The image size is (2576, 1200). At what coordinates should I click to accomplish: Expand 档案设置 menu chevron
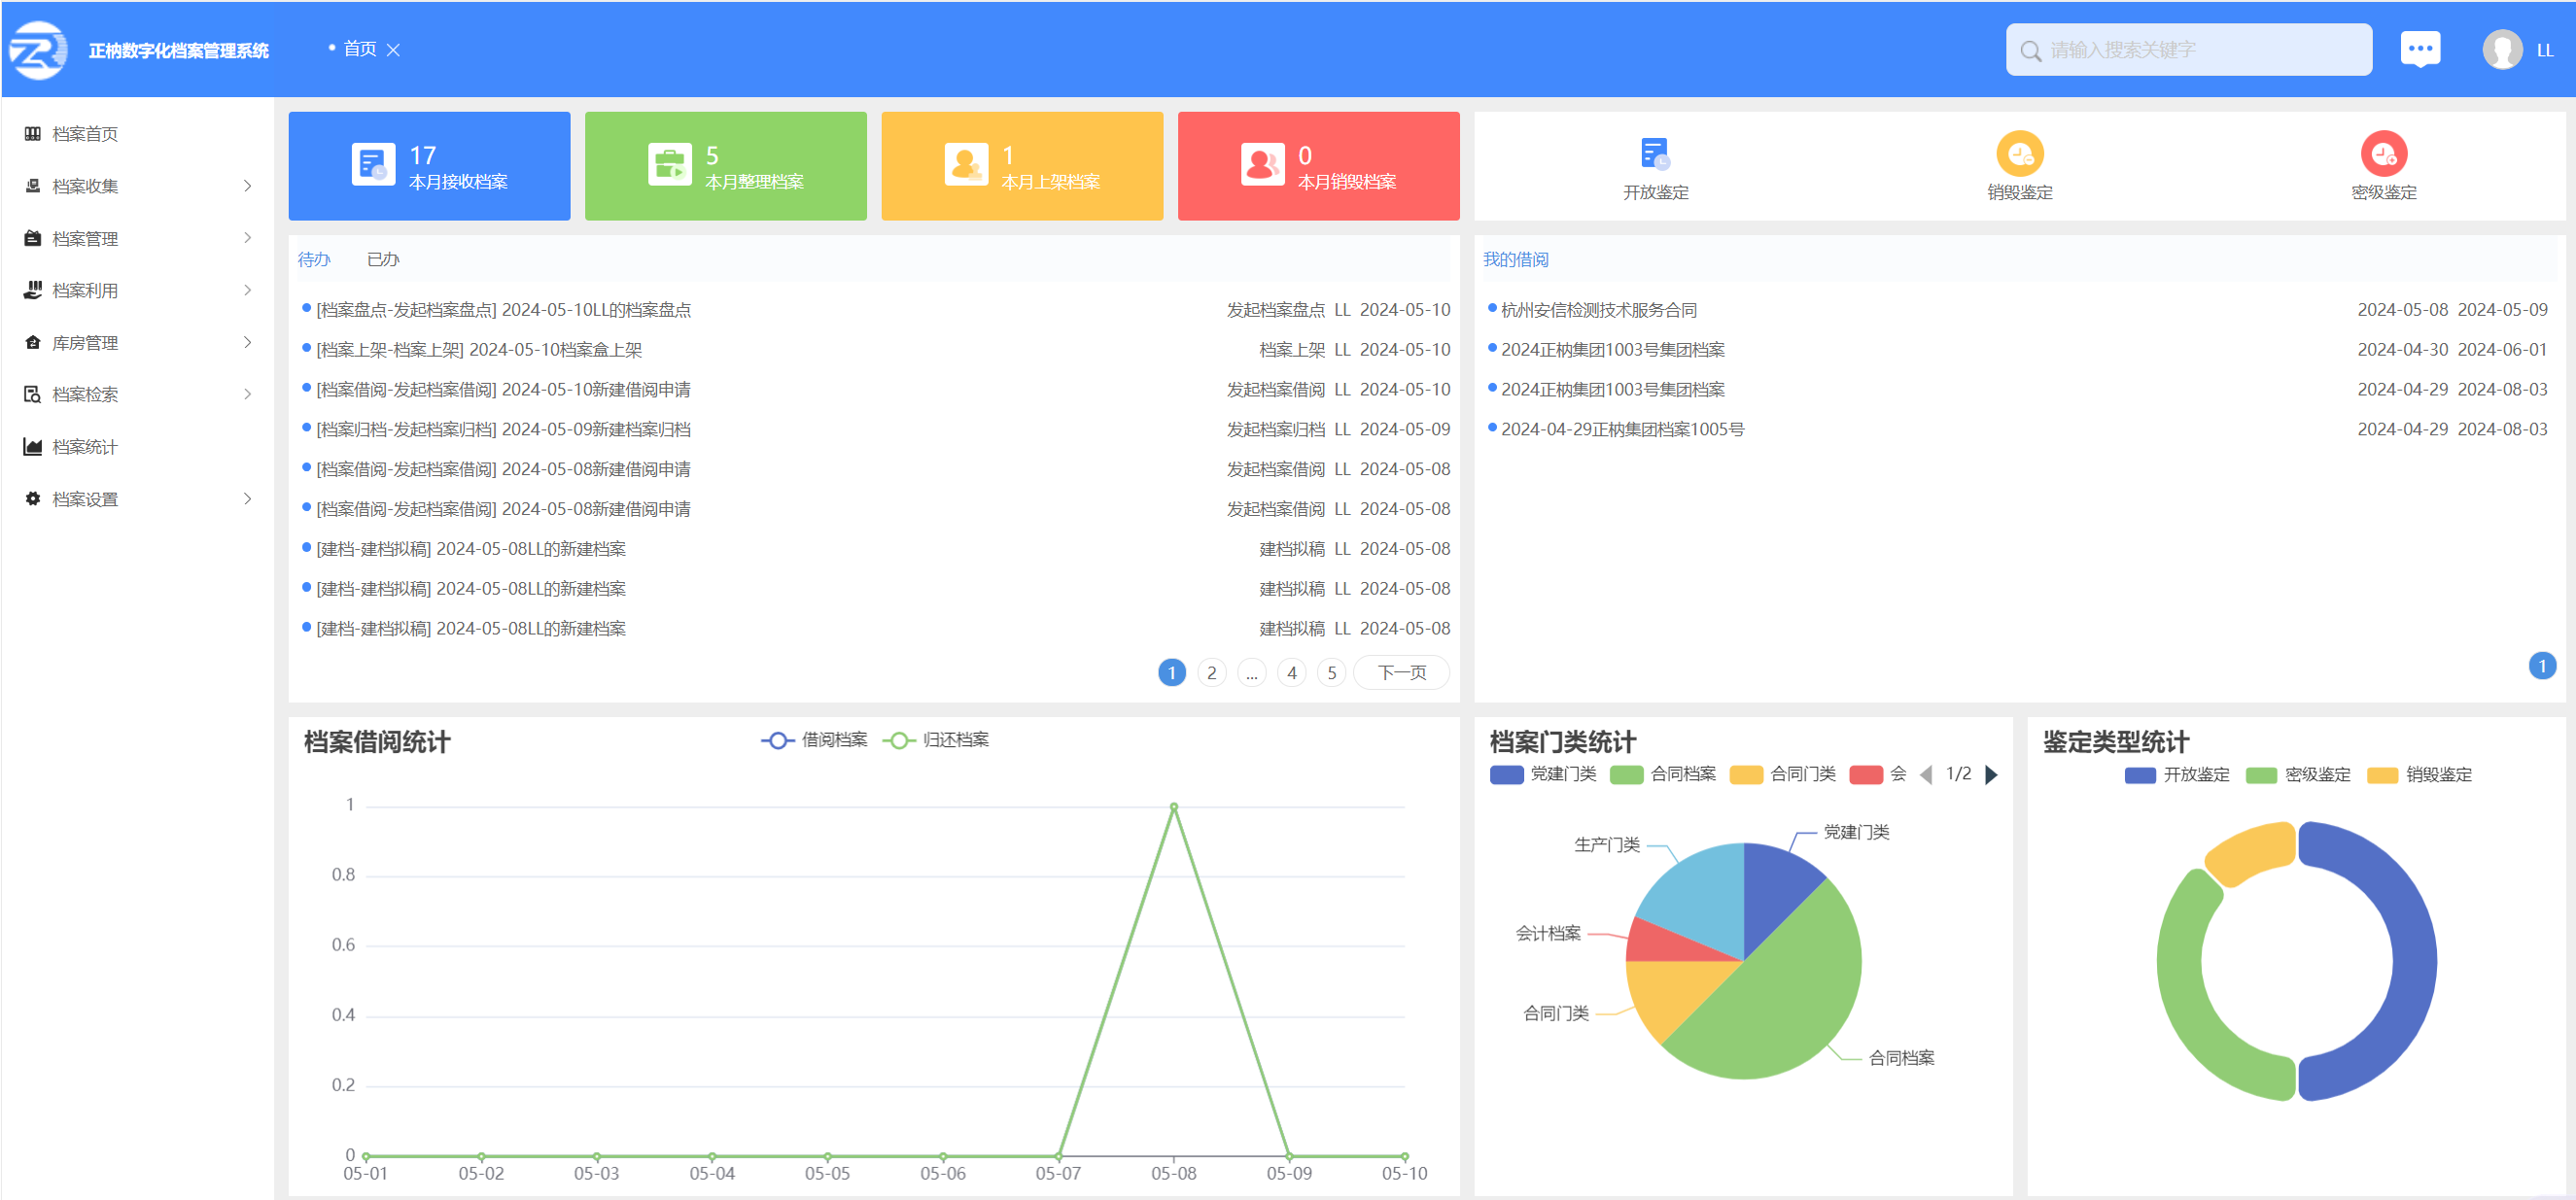point(247,497)
